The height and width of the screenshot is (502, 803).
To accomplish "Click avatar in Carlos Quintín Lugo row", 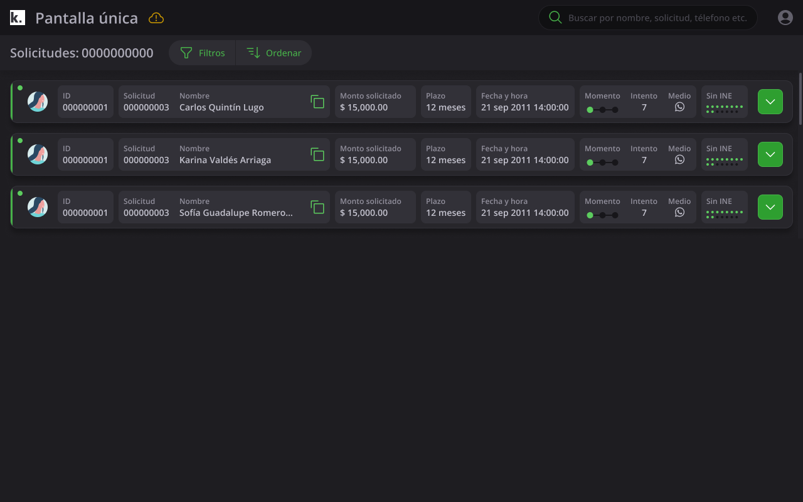I will point(38,102).
